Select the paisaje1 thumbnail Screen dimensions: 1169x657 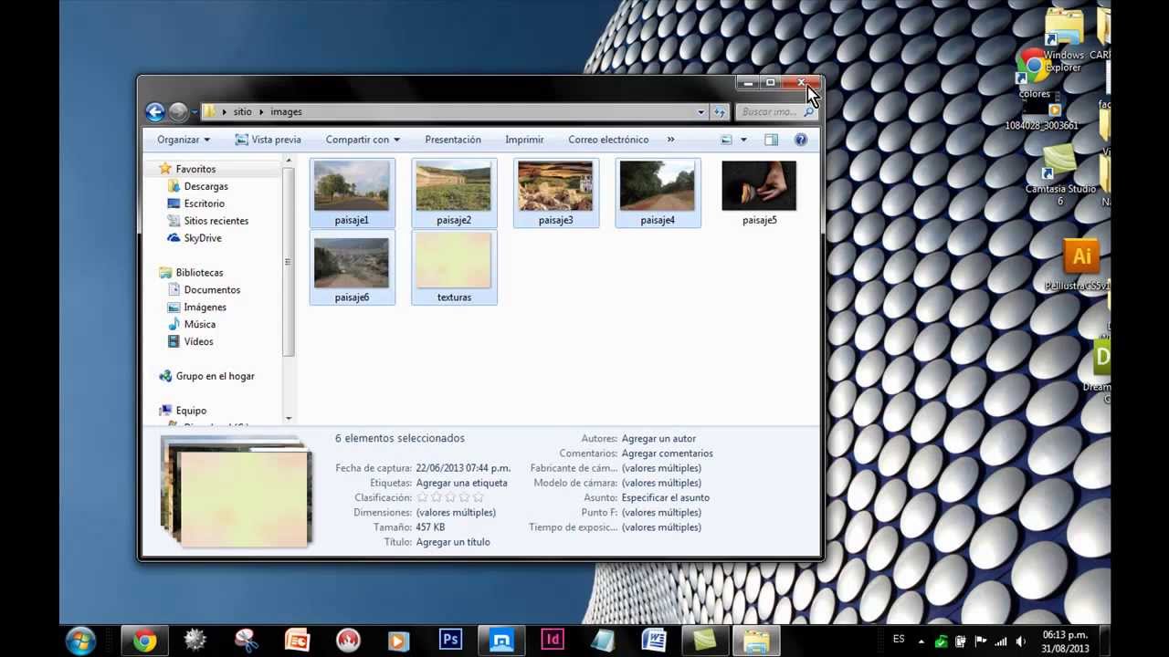pyautogui.click(x=352, y=193)
